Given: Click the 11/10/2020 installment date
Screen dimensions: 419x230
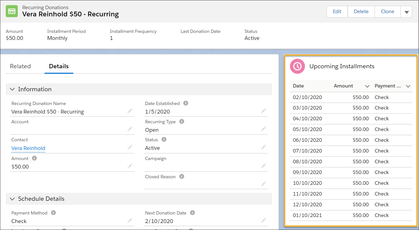Looking at the screenshot, I should tap(307, 194).
